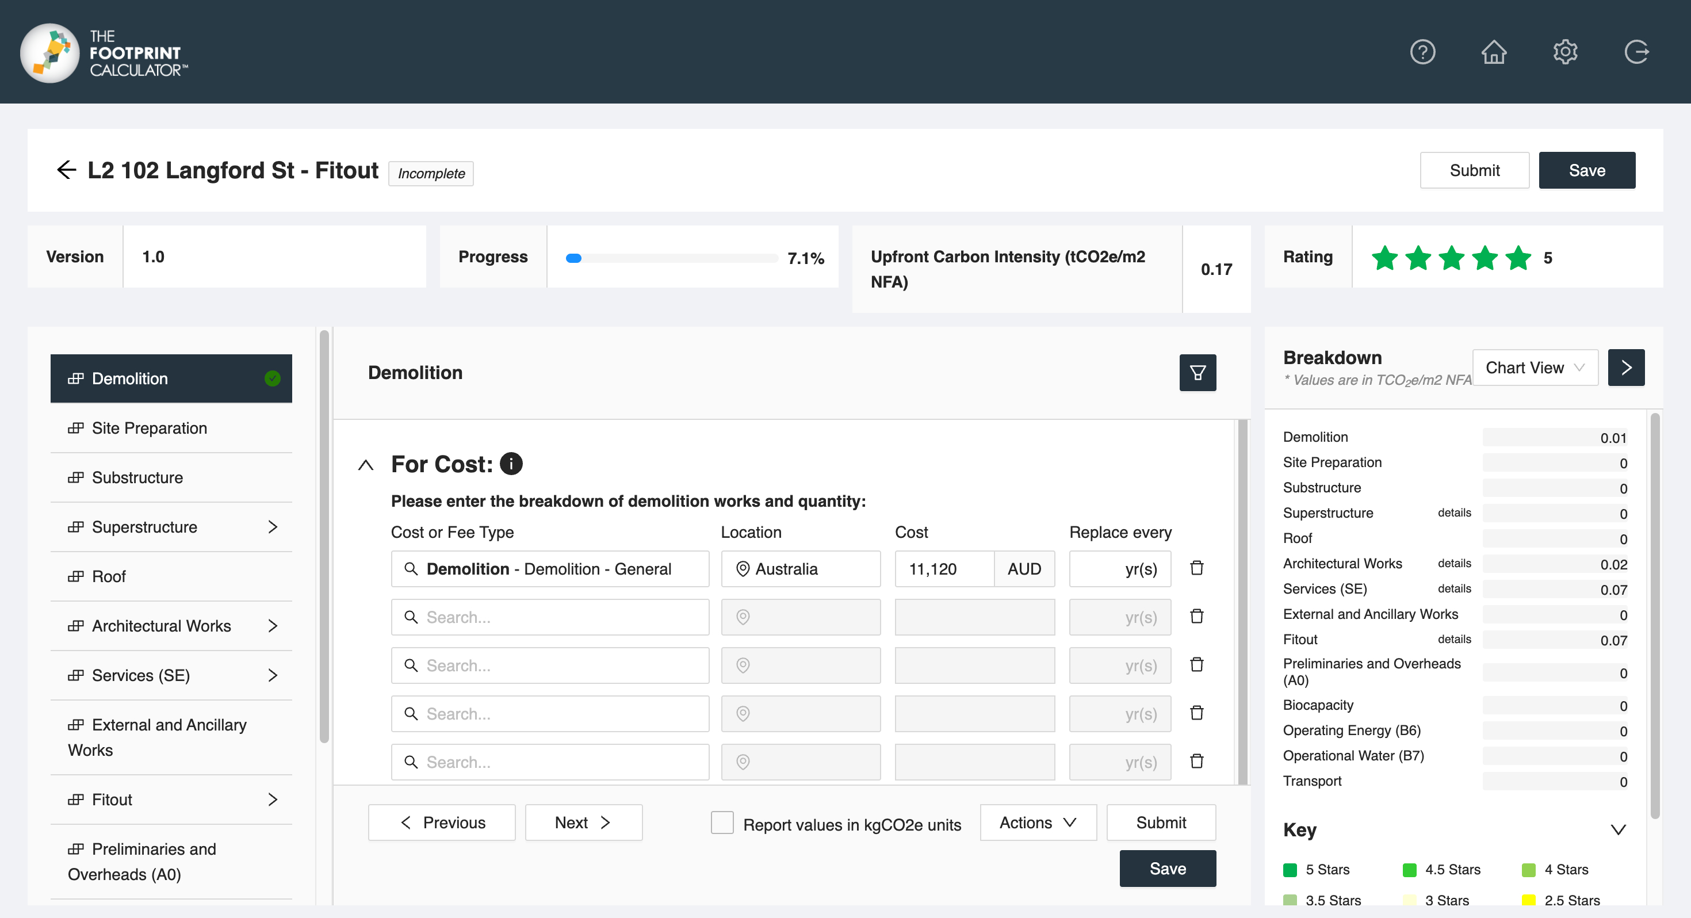Collapse the Key legend section
1691x918 pixels.
(x=1618, y=829)
